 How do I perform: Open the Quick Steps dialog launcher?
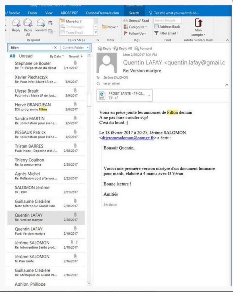(x=98, y=40)
